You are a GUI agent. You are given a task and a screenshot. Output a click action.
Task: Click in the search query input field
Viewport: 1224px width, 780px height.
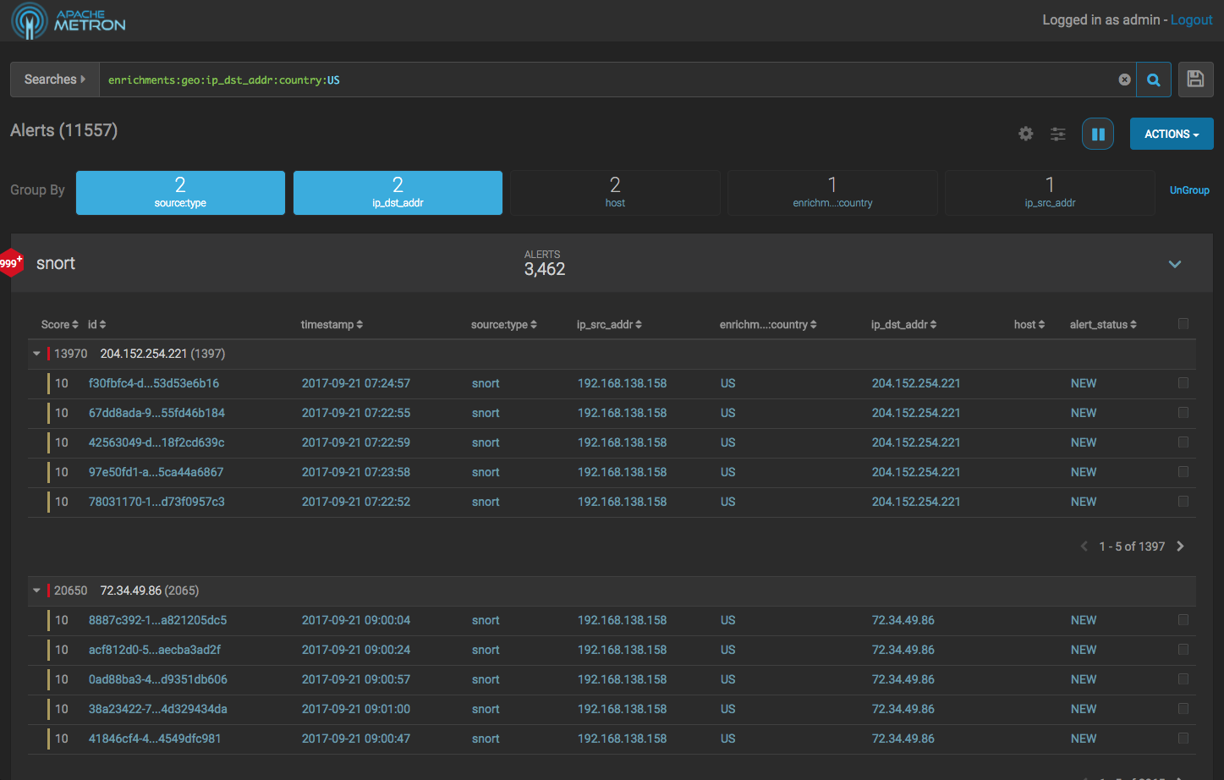click(x=609, y=80)
